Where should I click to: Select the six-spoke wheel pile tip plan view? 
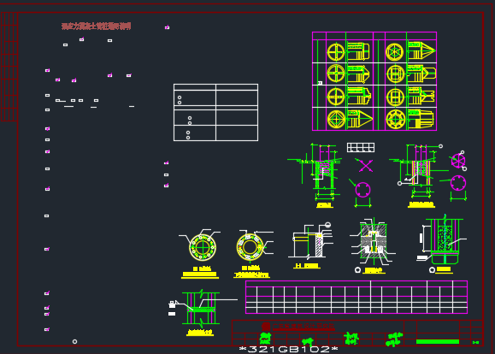[x=395, y=52]
